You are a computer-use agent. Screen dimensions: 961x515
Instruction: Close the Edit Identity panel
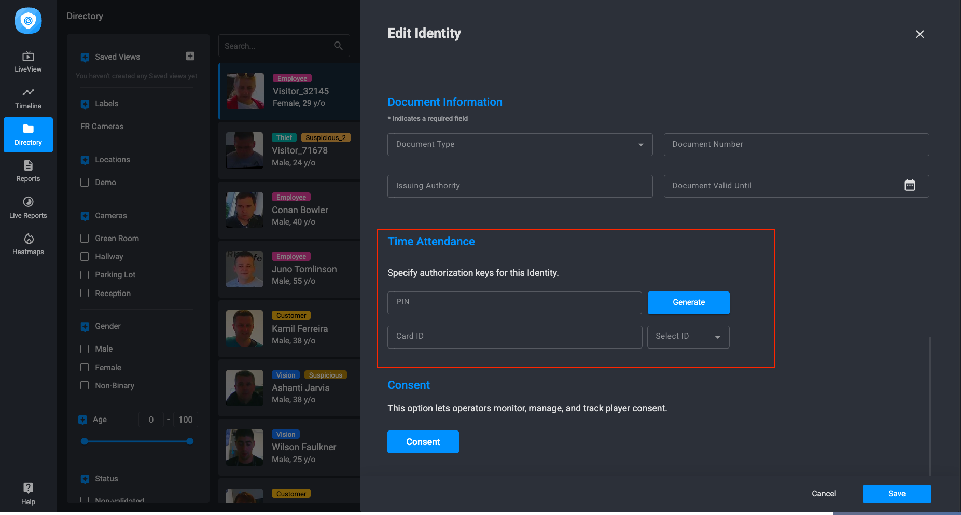coord(920,34)
